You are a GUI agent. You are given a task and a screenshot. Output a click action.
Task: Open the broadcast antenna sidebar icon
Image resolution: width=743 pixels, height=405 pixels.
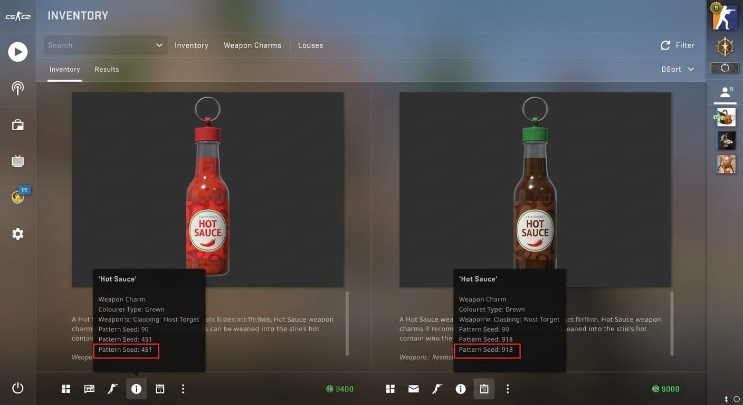tap(18, 88)
